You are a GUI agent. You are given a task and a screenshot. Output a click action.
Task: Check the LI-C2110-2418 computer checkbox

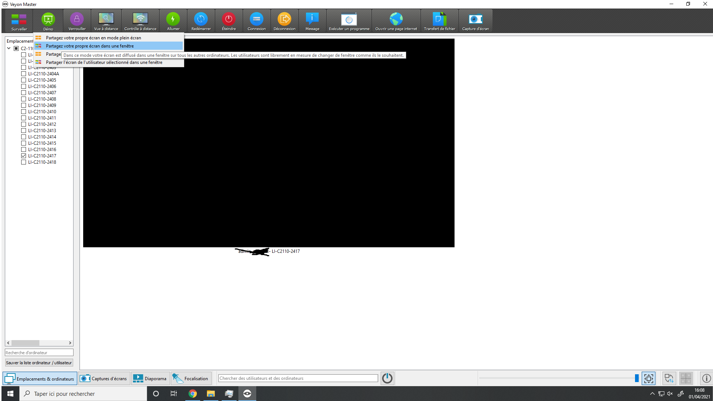tap(23, 162)
